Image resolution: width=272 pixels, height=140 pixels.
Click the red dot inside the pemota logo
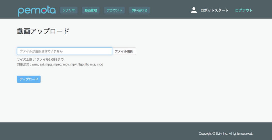point(44,11)
